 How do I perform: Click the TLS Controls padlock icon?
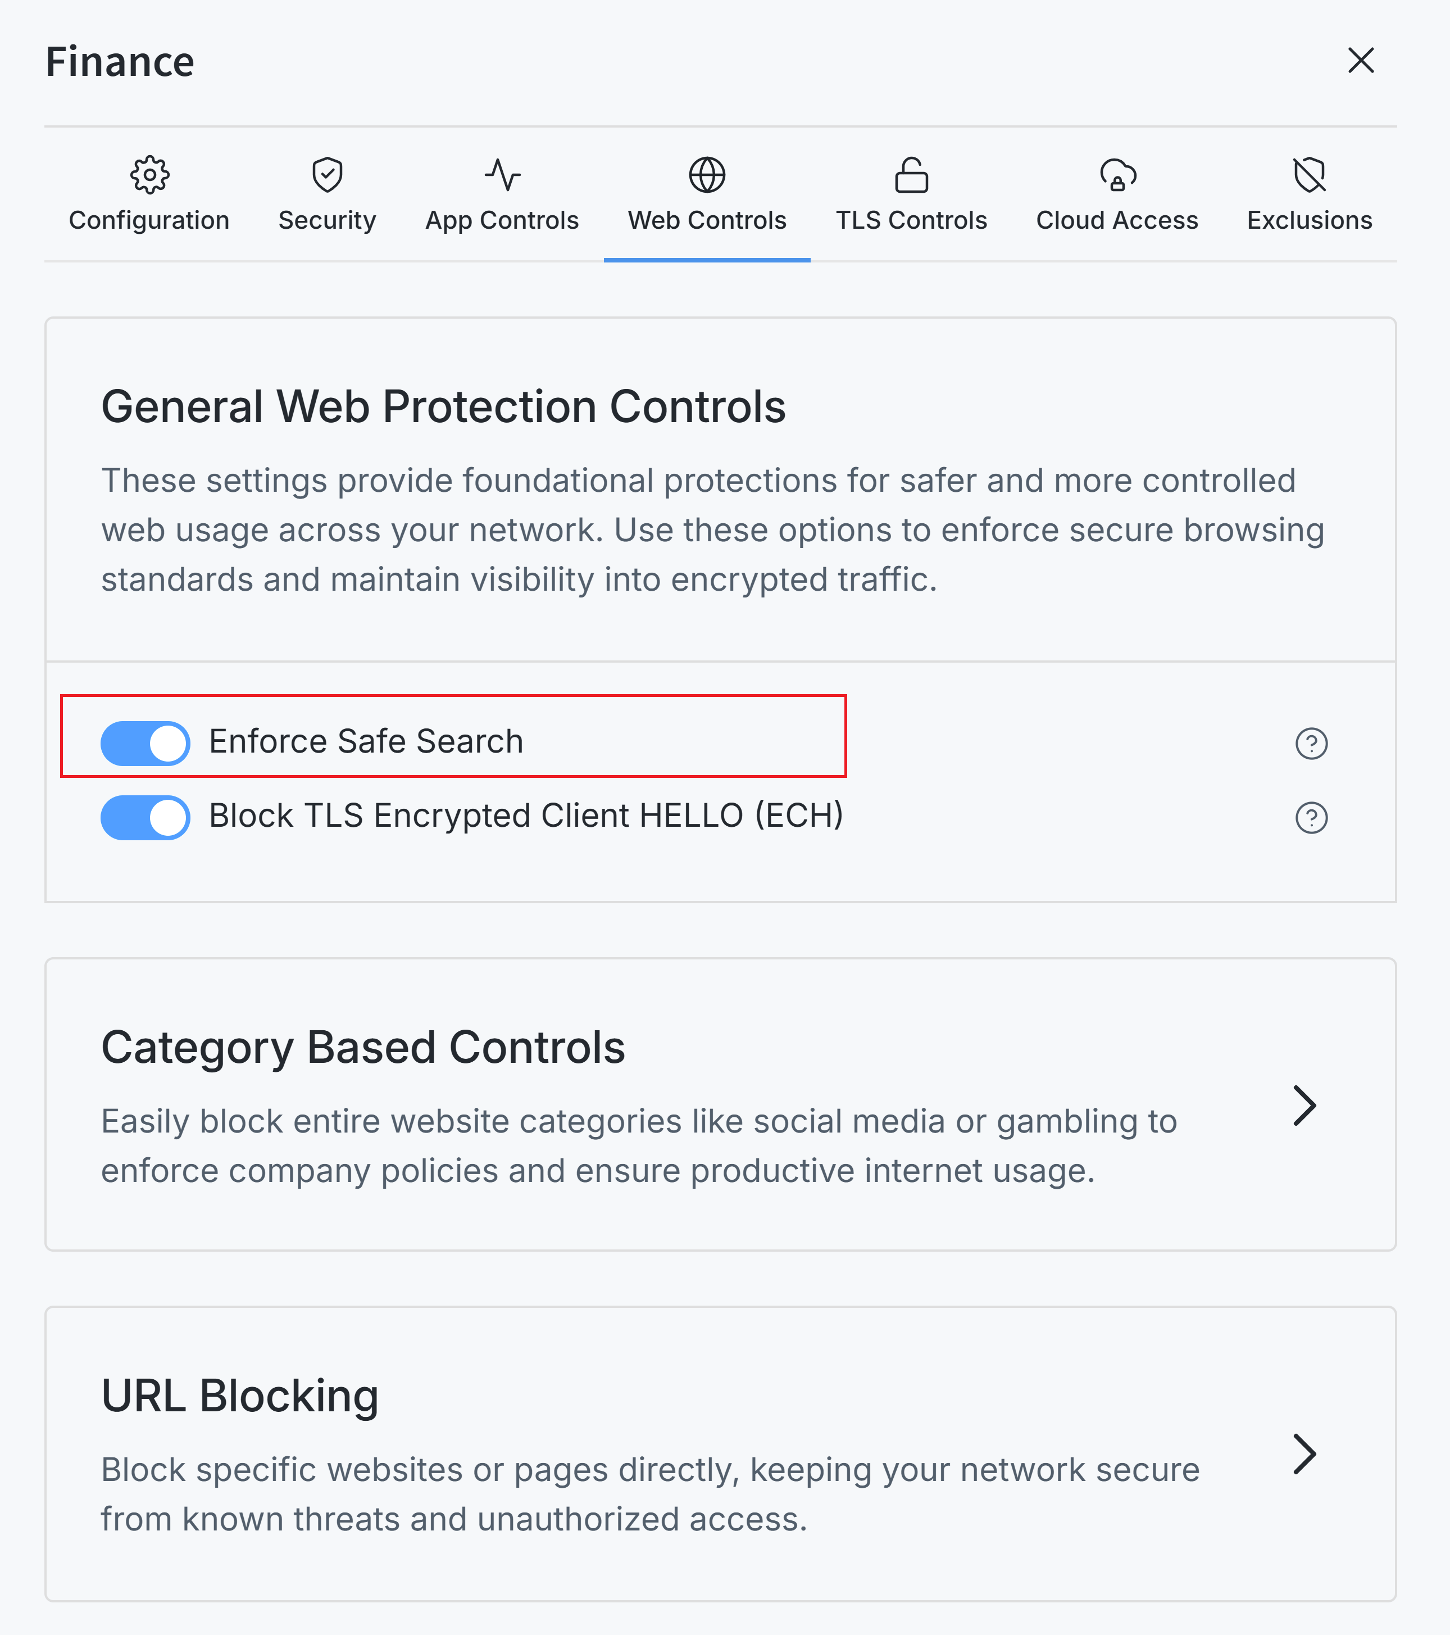point(912,174)
